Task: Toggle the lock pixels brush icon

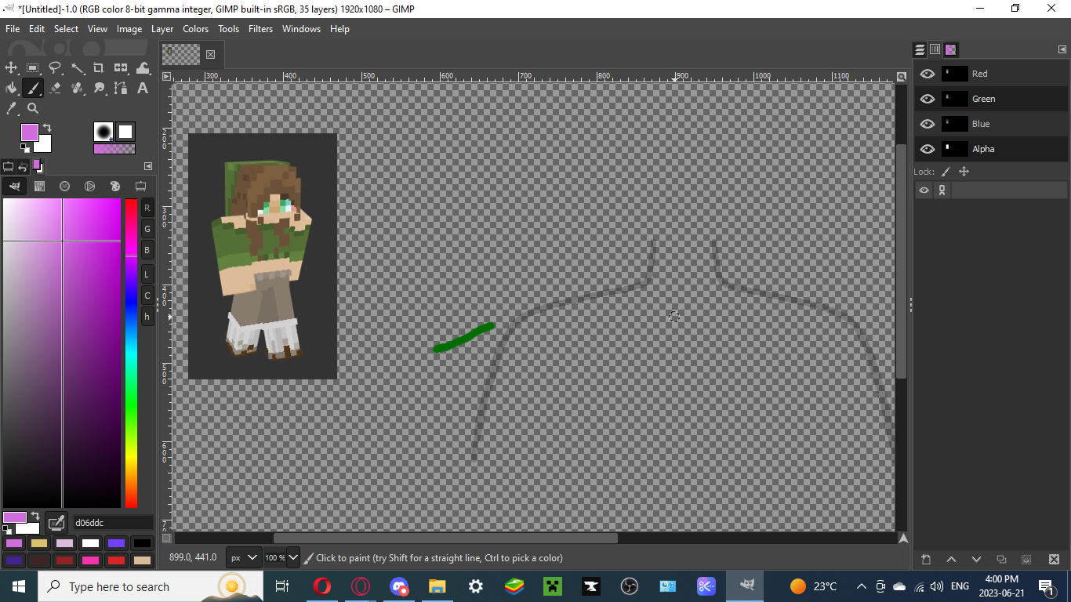Action: (x=946, y=172)
